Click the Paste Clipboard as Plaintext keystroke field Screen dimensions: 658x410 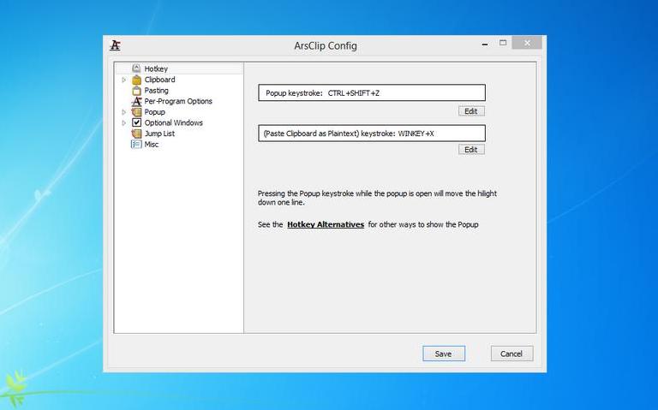[372, 134]
